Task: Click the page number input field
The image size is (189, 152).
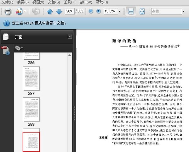Action: click(x=70, y=11)
